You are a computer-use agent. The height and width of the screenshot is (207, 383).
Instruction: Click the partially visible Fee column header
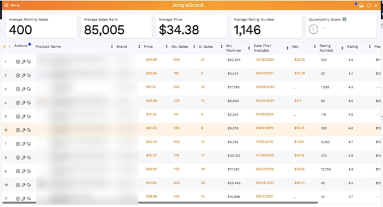click(x=377, y=46)
